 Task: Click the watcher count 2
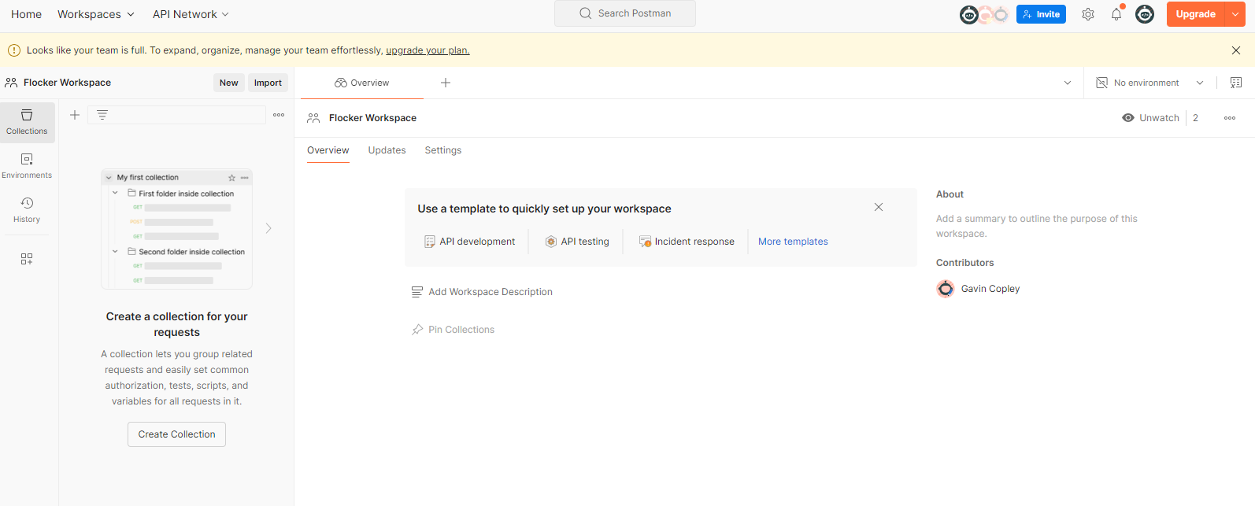1195,118
